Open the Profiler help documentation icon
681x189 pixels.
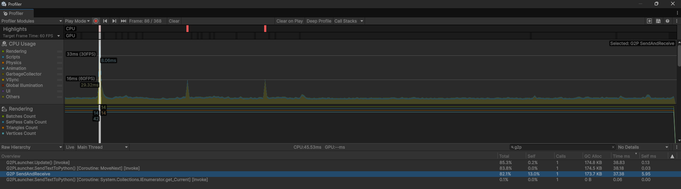668,21
